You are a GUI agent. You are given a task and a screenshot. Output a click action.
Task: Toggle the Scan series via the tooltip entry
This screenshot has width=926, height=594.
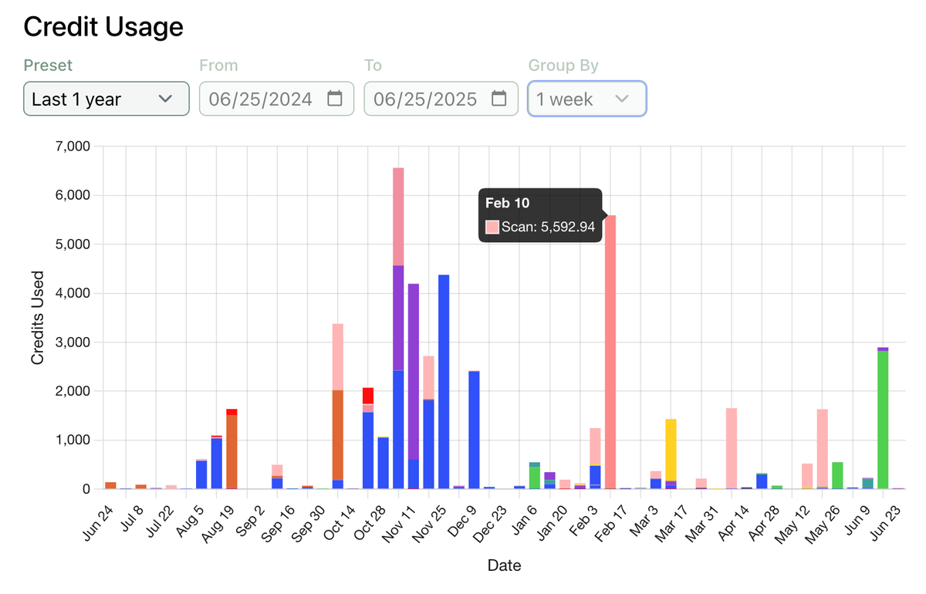click(x=540, y=227)
